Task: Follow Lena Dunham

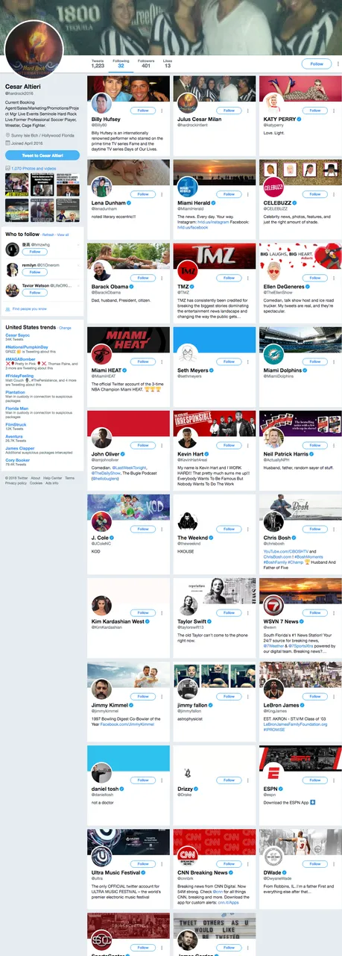Action: point(144,193)
